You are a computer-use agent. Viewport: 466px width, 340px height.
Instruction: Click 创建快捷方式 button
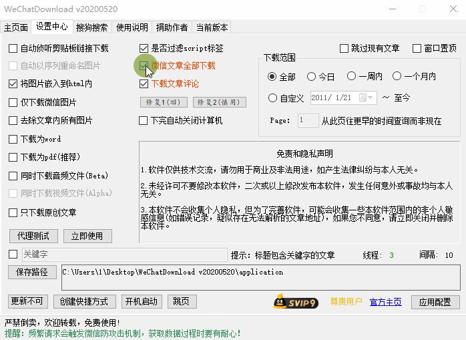84,302
